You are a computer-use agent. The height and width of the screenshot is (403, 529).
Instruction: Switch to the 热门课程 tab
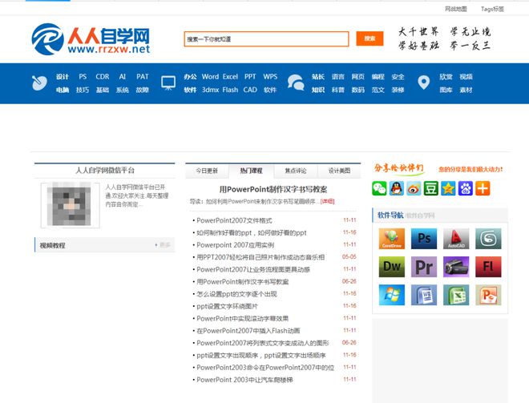pyautogui.click(x=252, y=171)
